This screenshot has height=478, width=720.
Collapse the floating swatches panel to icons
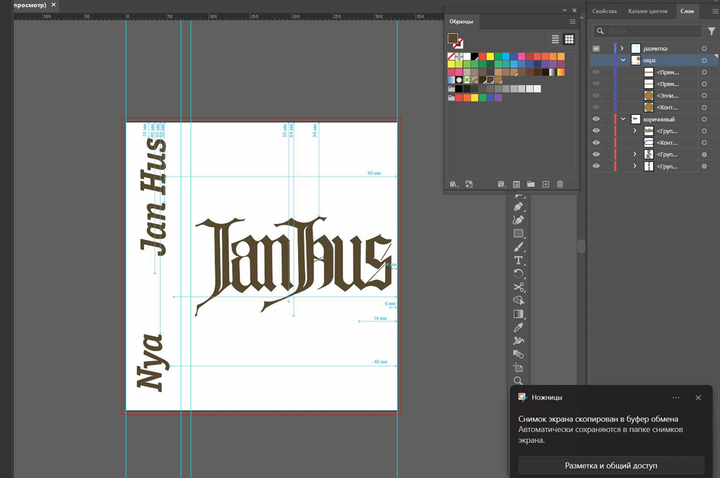pyautogui.click(x=564, y=10)
